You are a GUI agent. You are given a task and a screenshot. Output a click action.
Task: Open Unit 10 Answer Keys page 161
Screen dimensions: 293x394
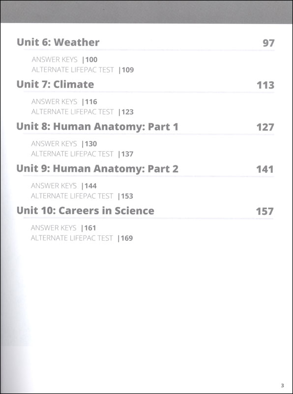[x=63, y=228]
